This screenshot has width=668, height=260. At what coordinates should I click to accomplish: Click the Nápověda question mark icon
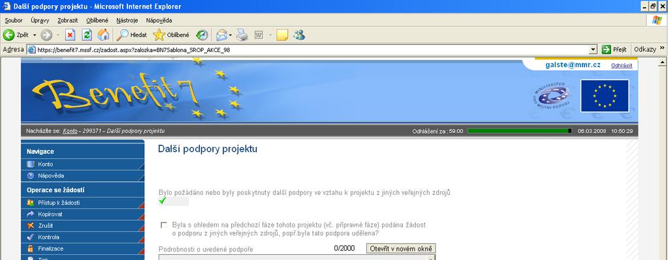pyautogui.click(x=30, y=175)
